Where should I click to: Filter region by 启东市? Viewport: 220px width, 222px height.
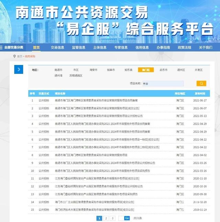point(164,70)
